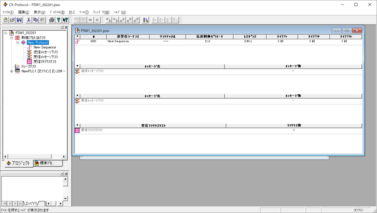Close the project tree panel
The width and height of the screenshot is (377, 213).
66,27
